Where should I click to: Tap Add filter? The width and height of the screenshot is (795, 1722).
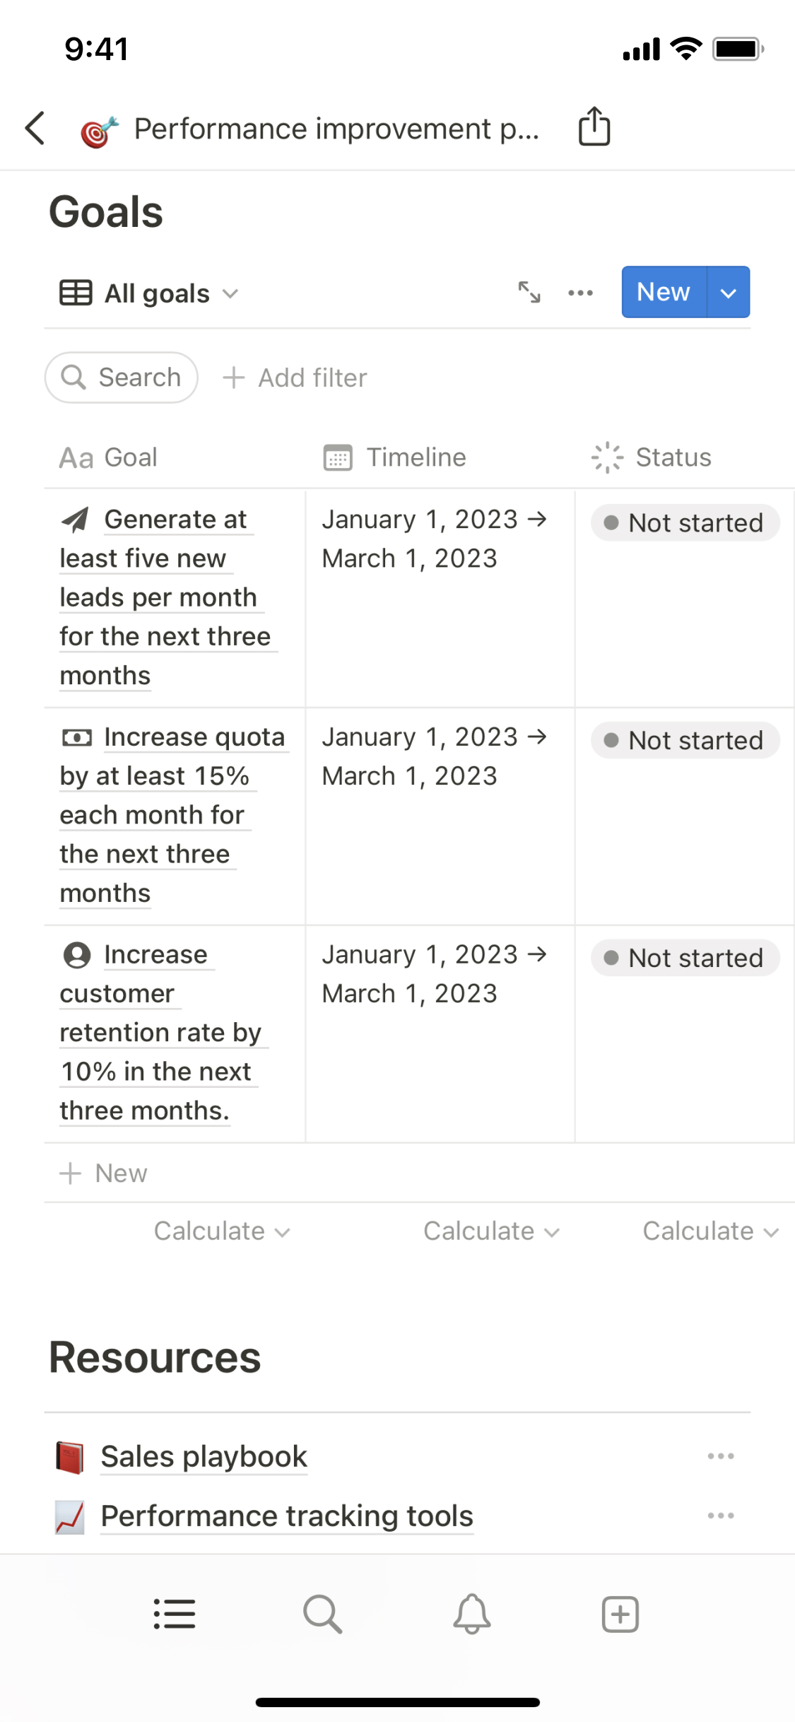point(295,378)
